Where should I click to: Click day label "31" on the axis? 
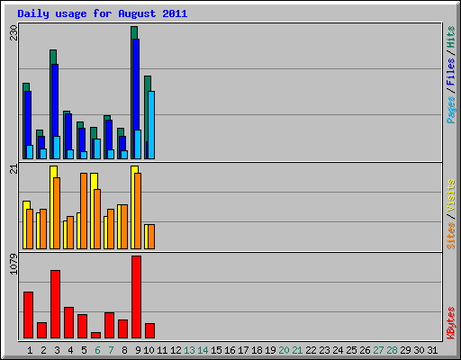coord(432,350)
